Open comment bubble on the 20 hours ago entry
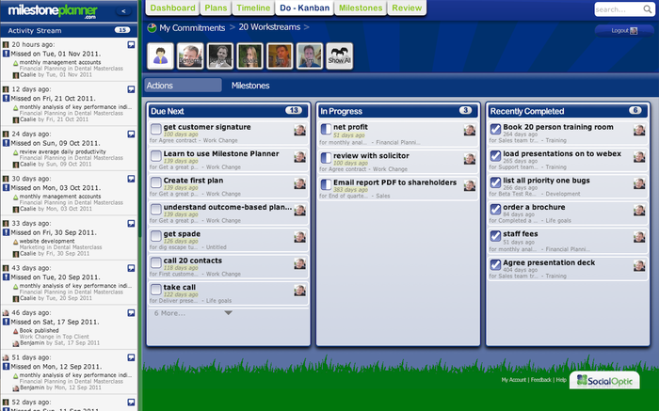Image resolution: width=659 pixels, height=411 pixels. 131,44
